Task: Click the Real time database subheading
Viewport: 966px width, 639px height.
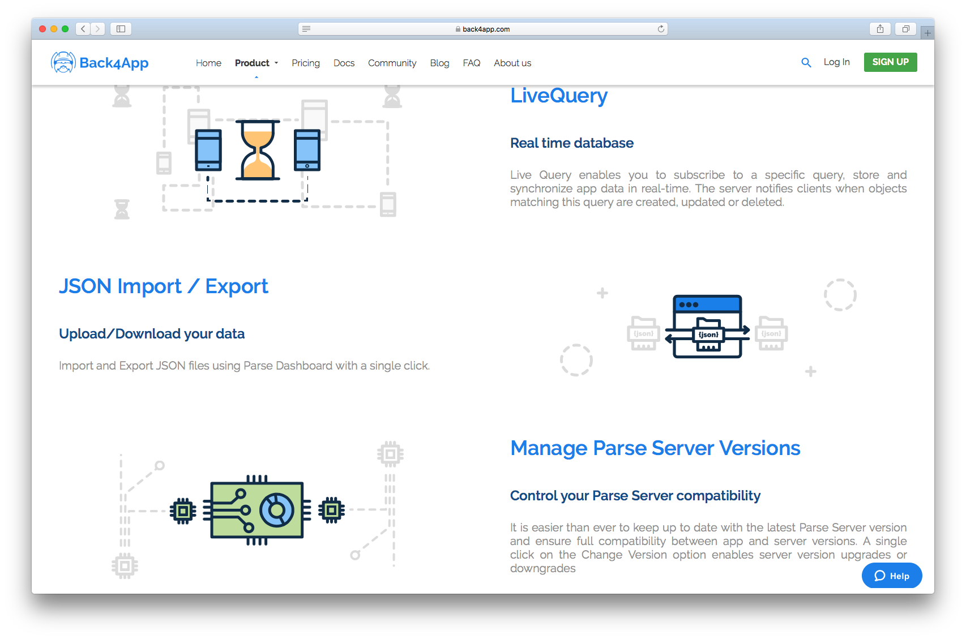Action: pos(572,143)
